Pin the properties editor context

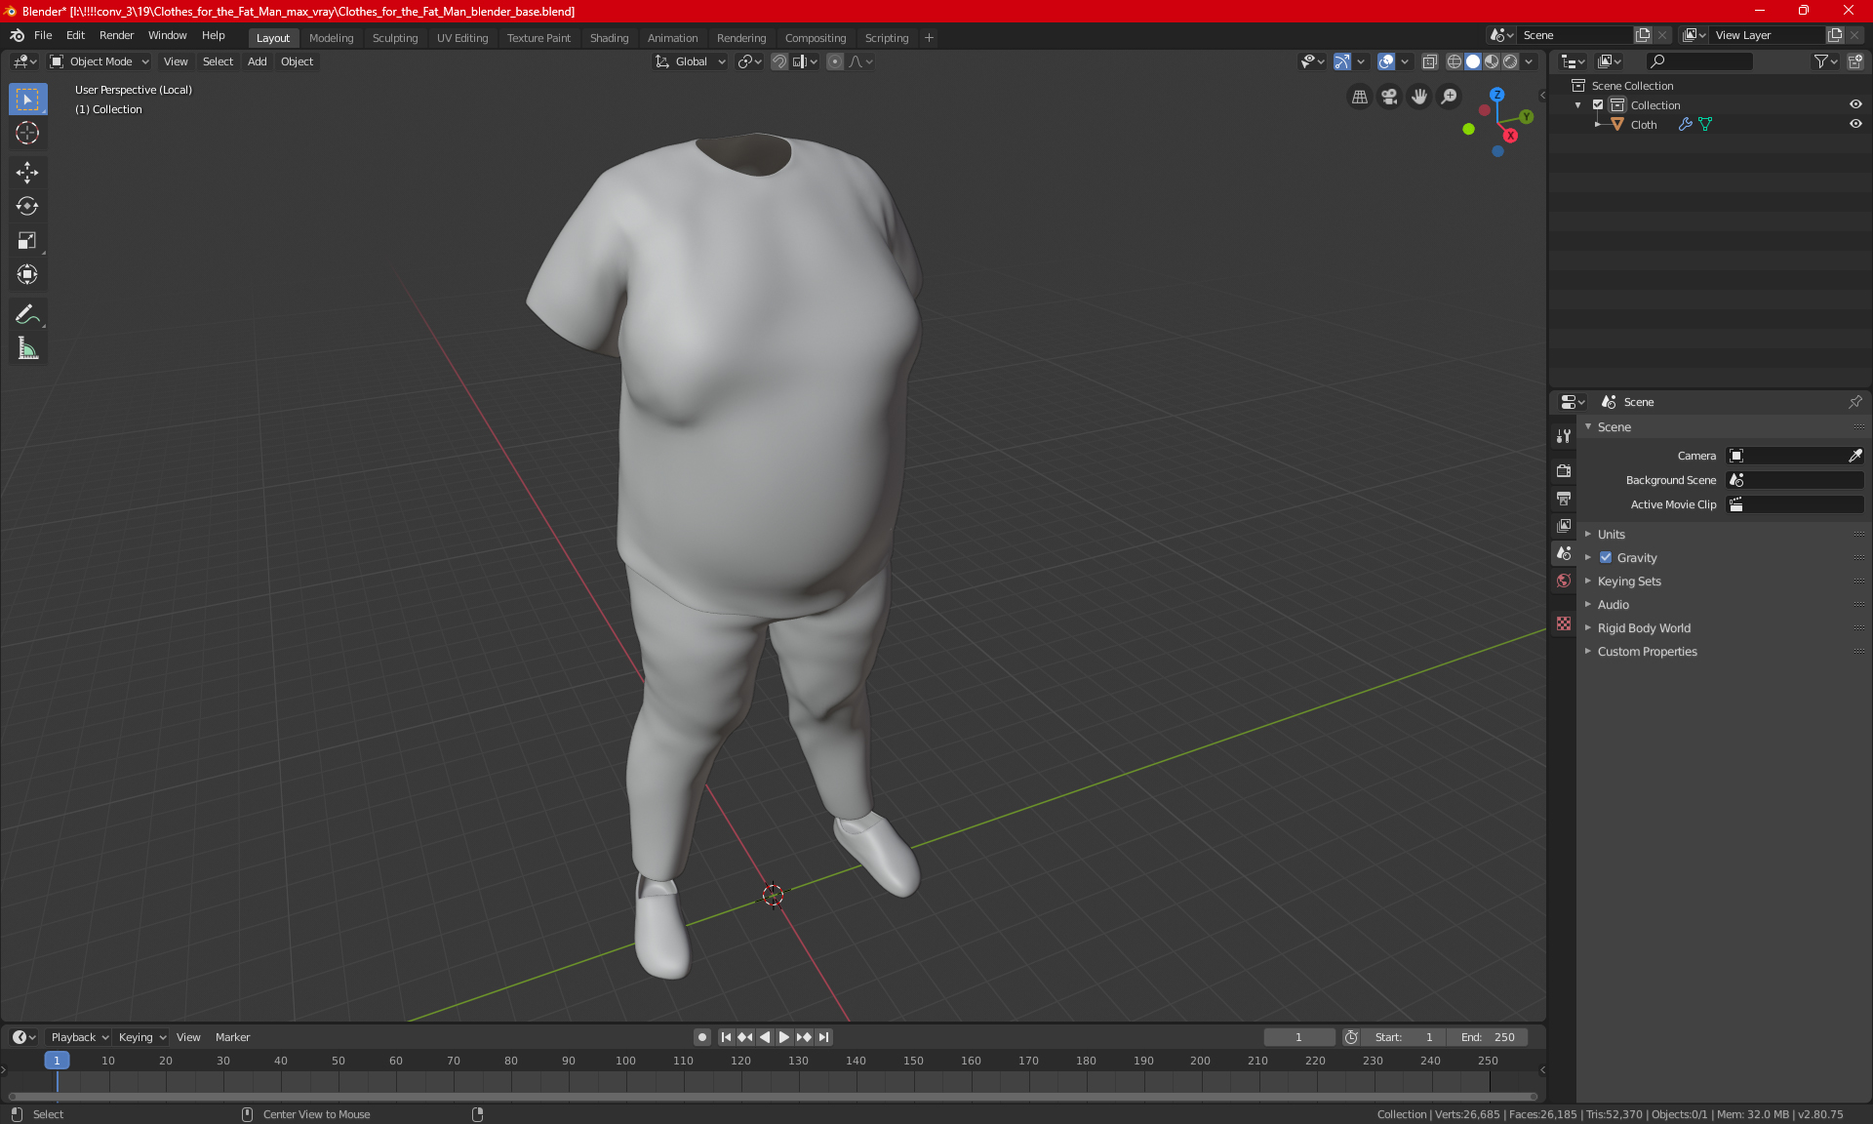pos(1854,402)
